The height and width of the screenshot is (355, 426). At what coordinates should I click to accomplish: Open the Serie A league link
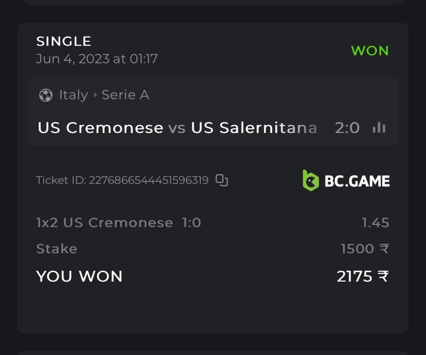pyautogui.click(x=126, y=95)
